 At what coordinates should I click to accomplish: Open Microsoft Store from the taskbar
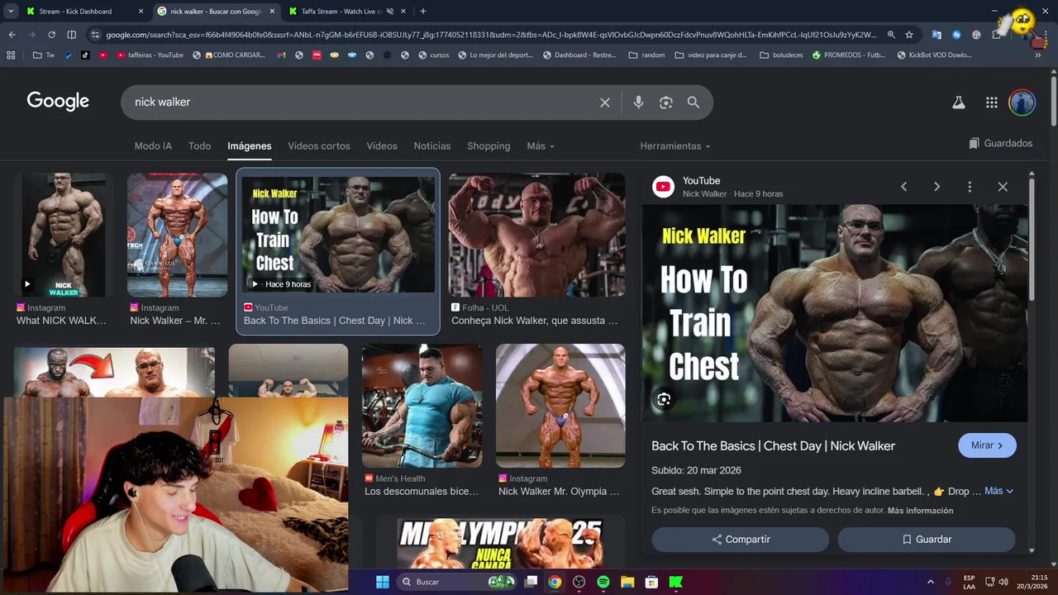click(x=651, y=582)
